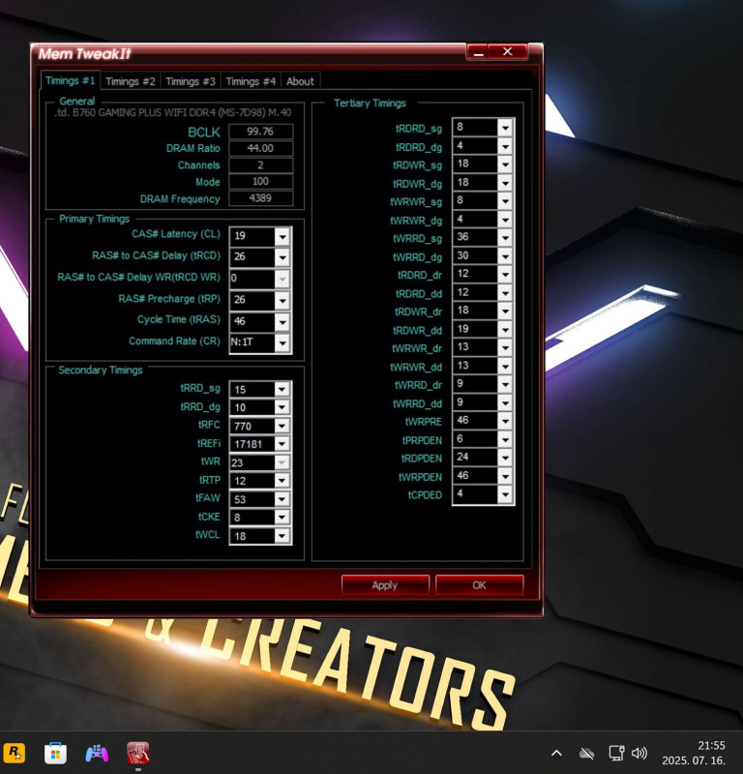Click the Channels value field
The width and height of the screenshot is (743, 774).
(260, 164)
